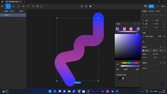Viewport: 167px width, 94px height.
Task: Click the align horizontal centers icon
Action: tap(147, 15)
